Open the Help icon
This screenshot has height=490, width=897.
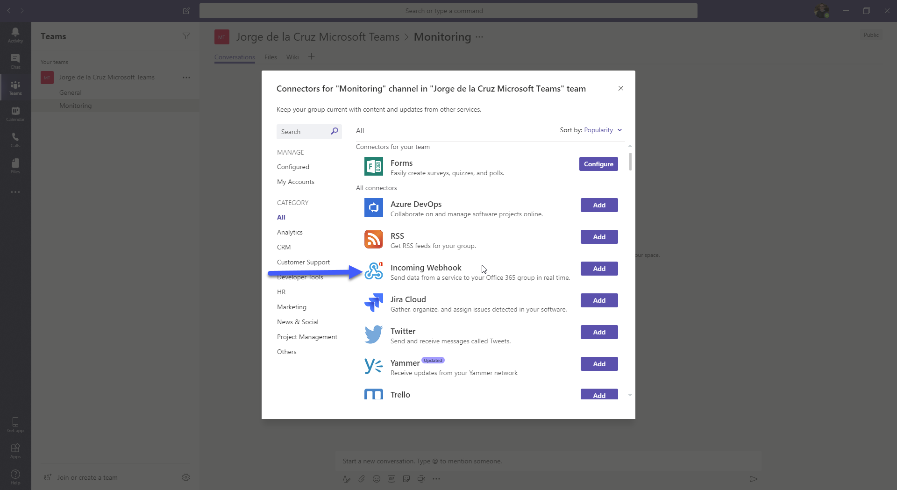(15, 476)
